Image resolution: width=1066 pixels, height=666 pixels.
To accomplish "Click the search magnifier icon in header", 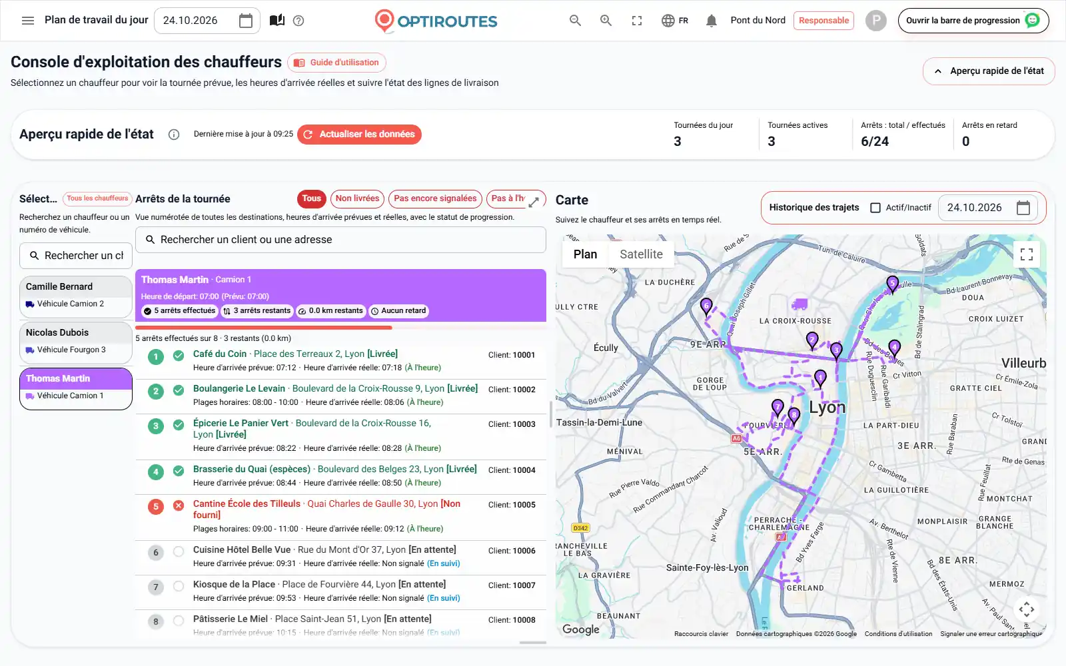I will click(575, 21).
